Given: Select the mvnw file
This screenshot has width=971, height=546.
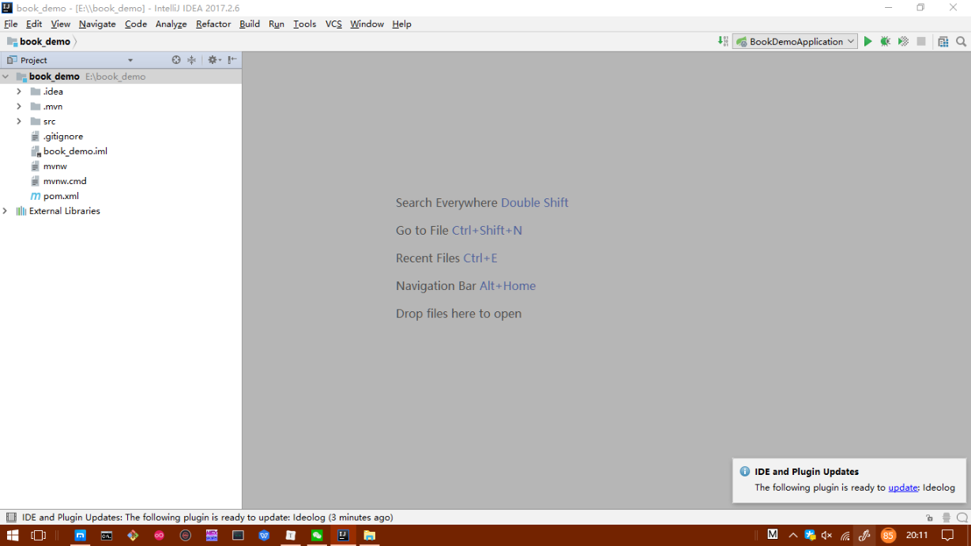Looking at the screenshot, I should [x=55, y=167].
